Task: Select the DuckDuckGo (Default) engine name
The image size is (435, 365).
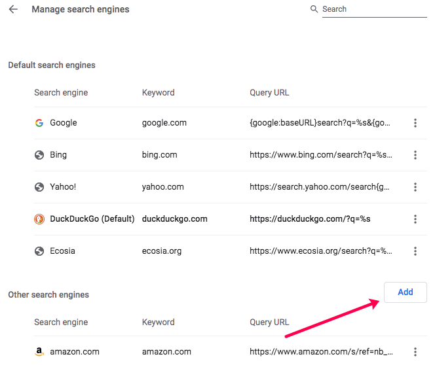Action: coord(92,219)
